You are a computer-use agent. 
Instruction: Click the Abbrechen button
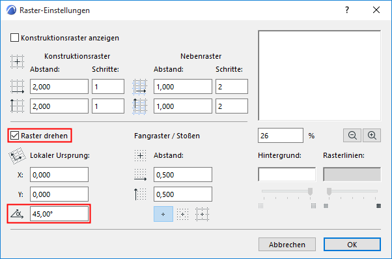coord(287,244)
